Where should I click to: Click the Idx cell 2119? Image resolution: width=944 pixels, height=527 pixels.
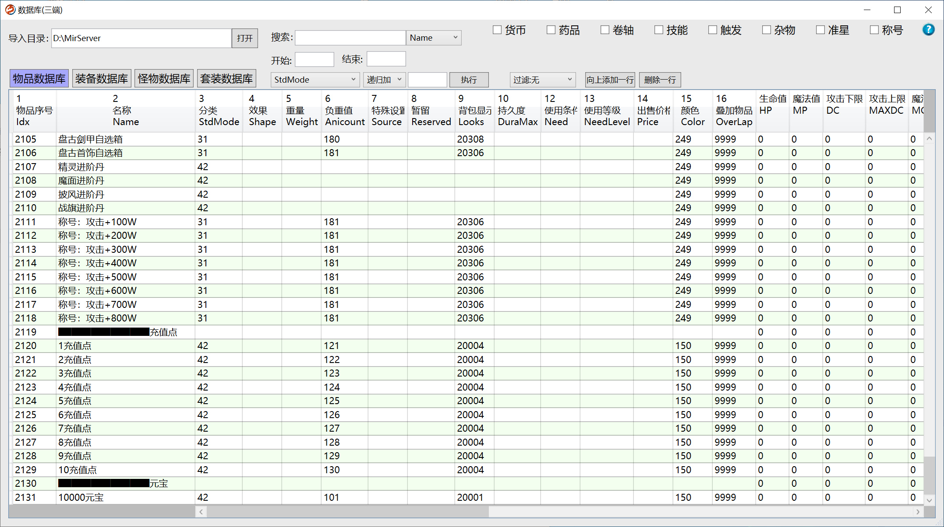point(34,332)
